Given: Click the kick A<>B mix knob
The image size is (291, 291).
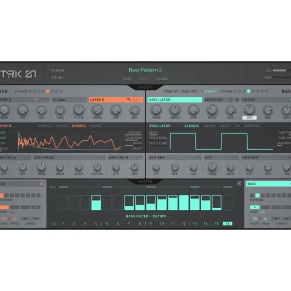Looking at the screenshot, I should [x=78, y=110].
